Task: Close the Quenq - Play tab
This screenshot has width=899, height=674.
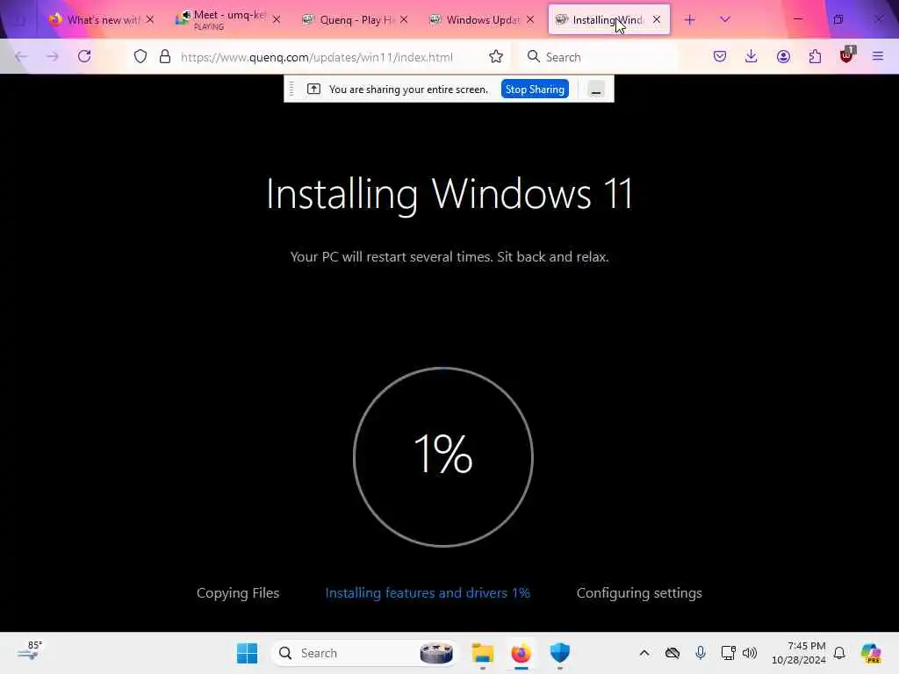Action: (x=404, y=19)
